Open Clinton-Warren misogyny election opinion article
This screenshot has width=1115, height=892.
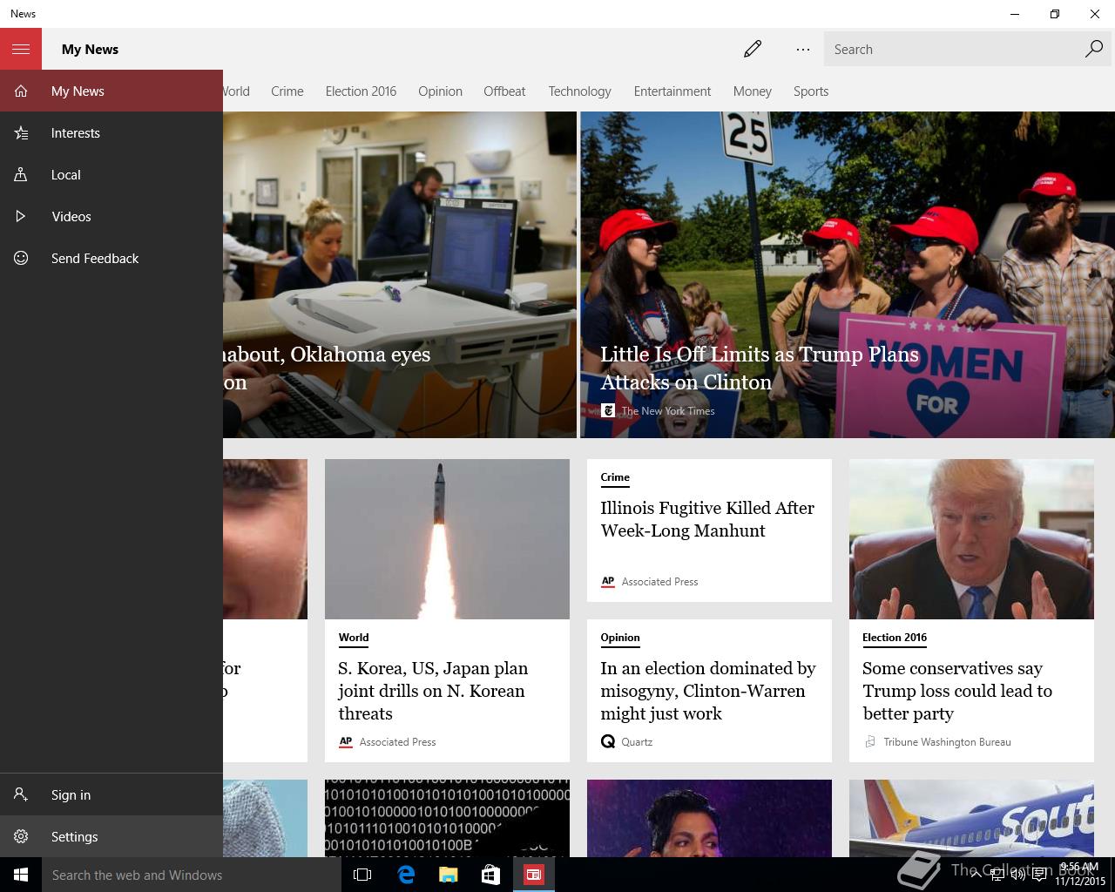click(708, 691)
